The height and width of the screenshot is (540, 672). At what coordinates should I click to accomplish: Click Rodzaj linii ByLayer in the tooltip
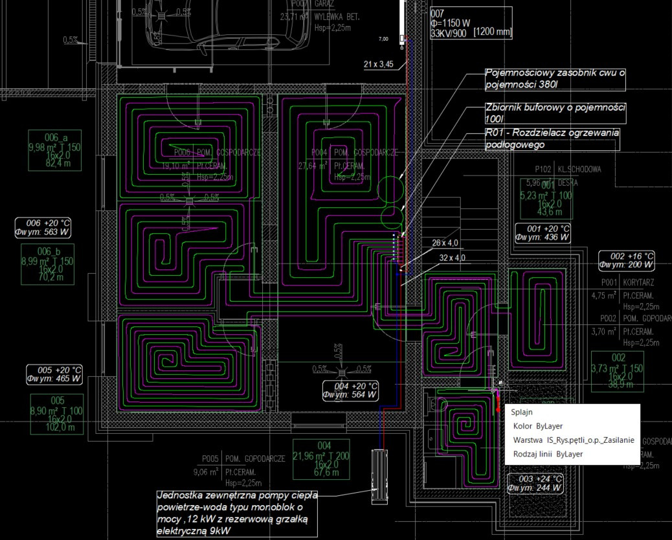pyautogui.click(x=548, y=454)
